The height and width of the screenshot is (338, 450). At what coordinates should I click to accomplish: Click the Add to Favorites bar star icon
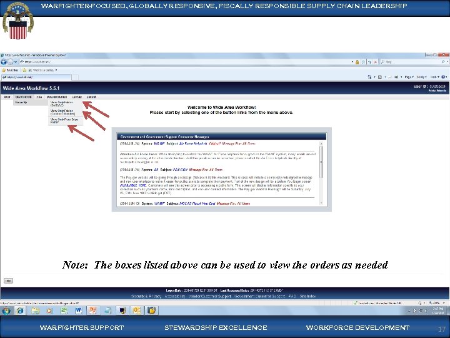pyautogui.click(x=24, y=70)
